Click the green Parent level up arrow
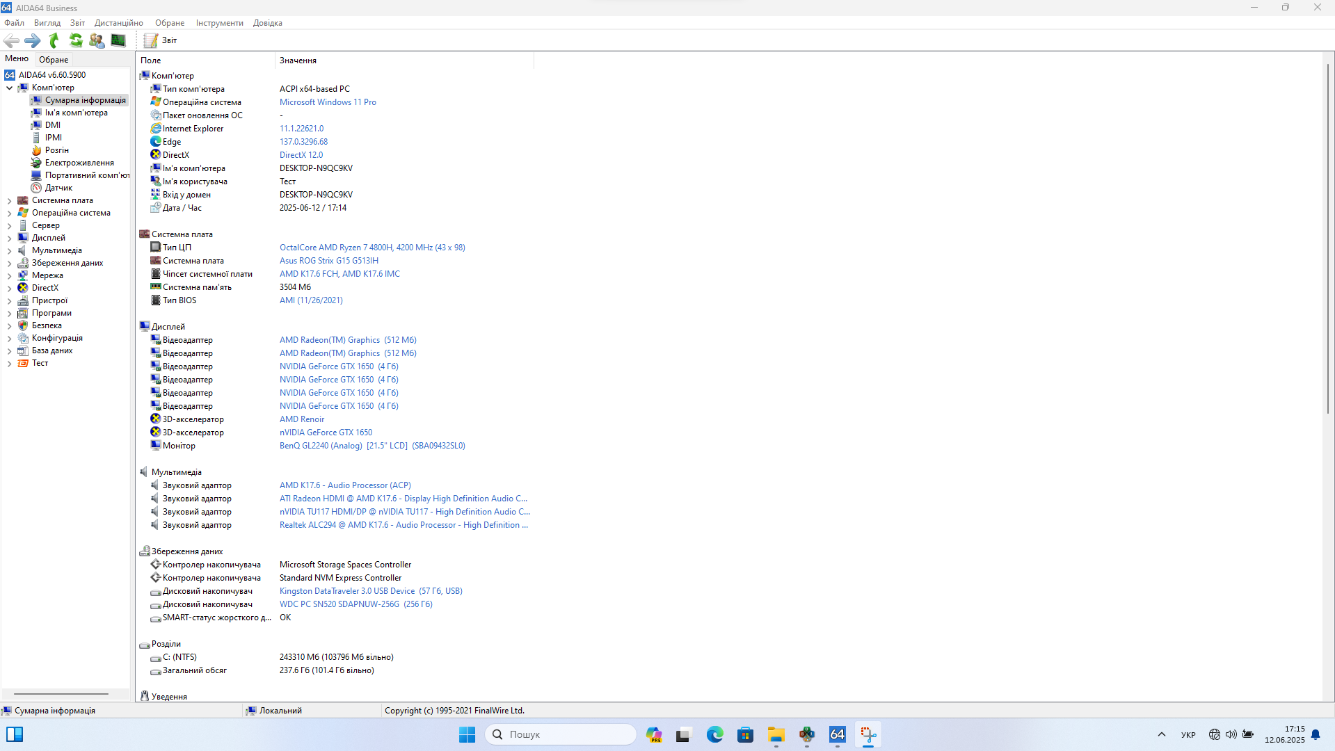The width and height of the screenshot is (1335, 751). pyautogui.click(x=54, y=40)
